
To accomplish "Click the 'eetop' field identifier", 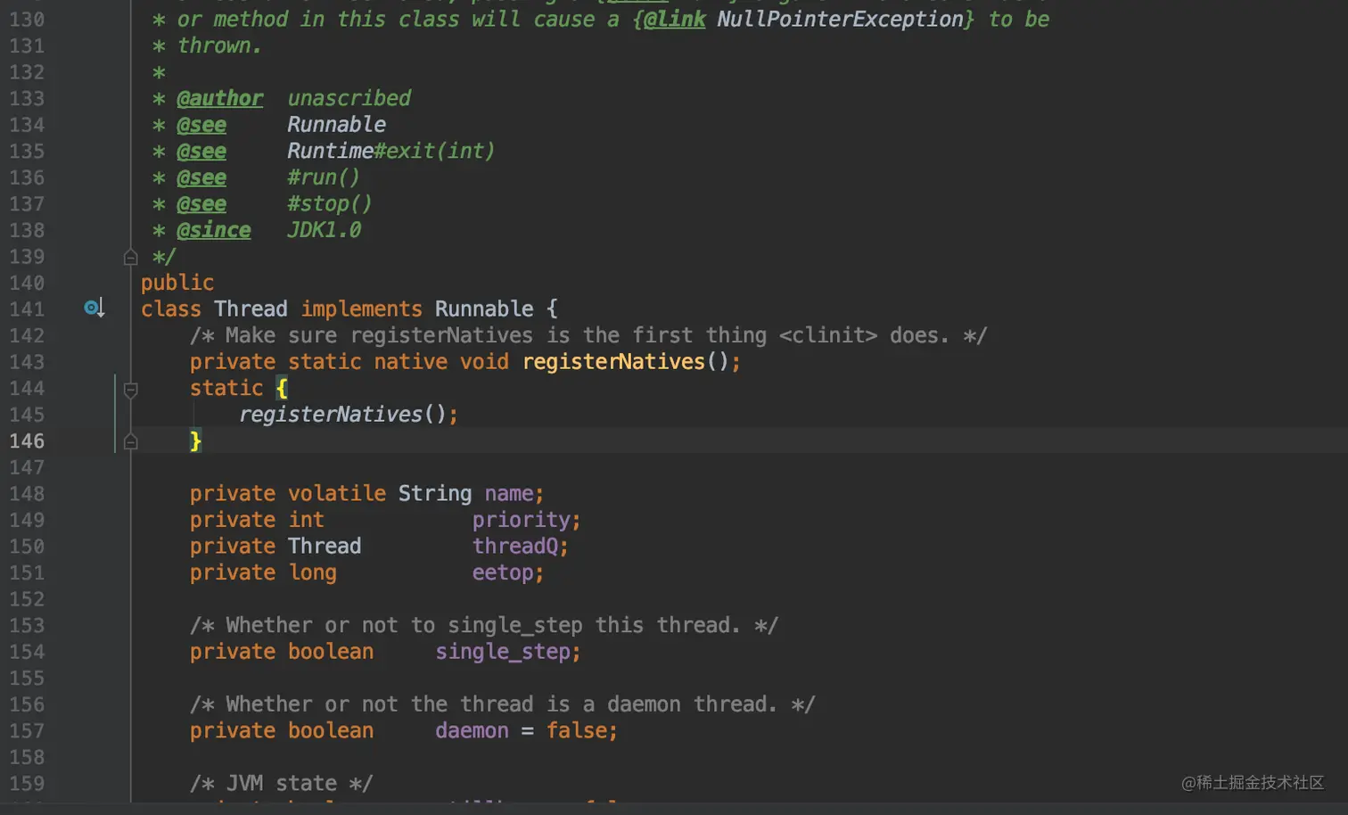I will pyautogui.click(x=503, y=572).
